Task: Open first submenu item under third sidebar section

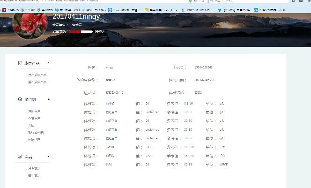Action: point(34,168)
